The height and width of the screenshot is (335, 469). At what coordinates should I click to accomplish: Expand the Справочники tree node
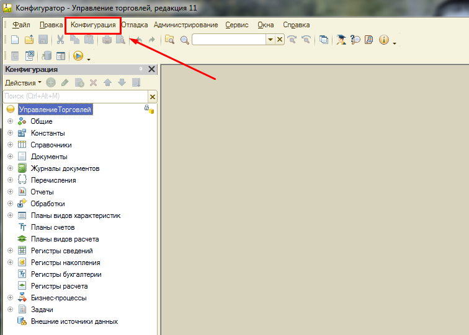(10, 144)
